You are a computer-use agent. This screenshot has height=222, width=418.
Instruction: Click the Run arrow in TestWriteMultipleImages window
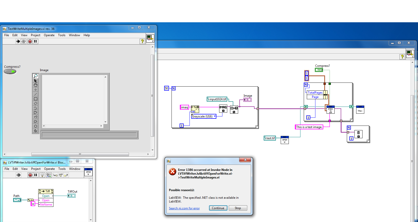pyautogui.click(x=18, y=41)
